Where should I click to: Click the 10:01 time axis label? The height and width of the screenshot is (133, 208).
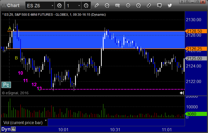(x=63, y=130)
